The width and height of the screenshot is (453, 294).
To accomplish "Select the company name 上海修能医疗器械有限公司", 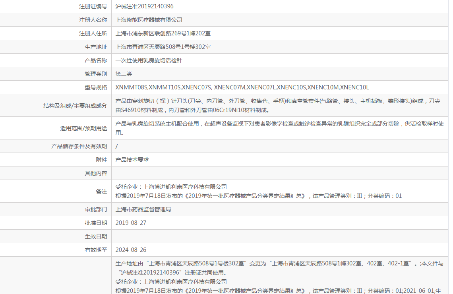I will tap(149, 20).
